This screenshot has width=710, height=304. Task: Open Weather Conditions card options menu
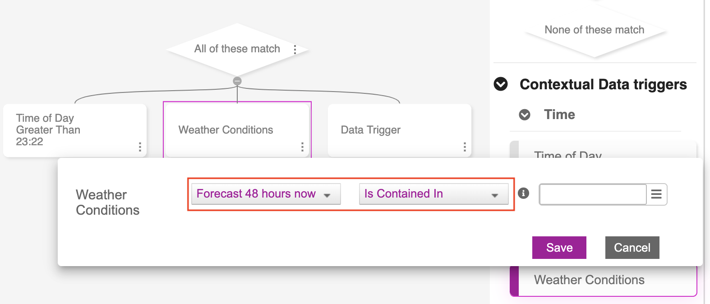pos(302,147)
